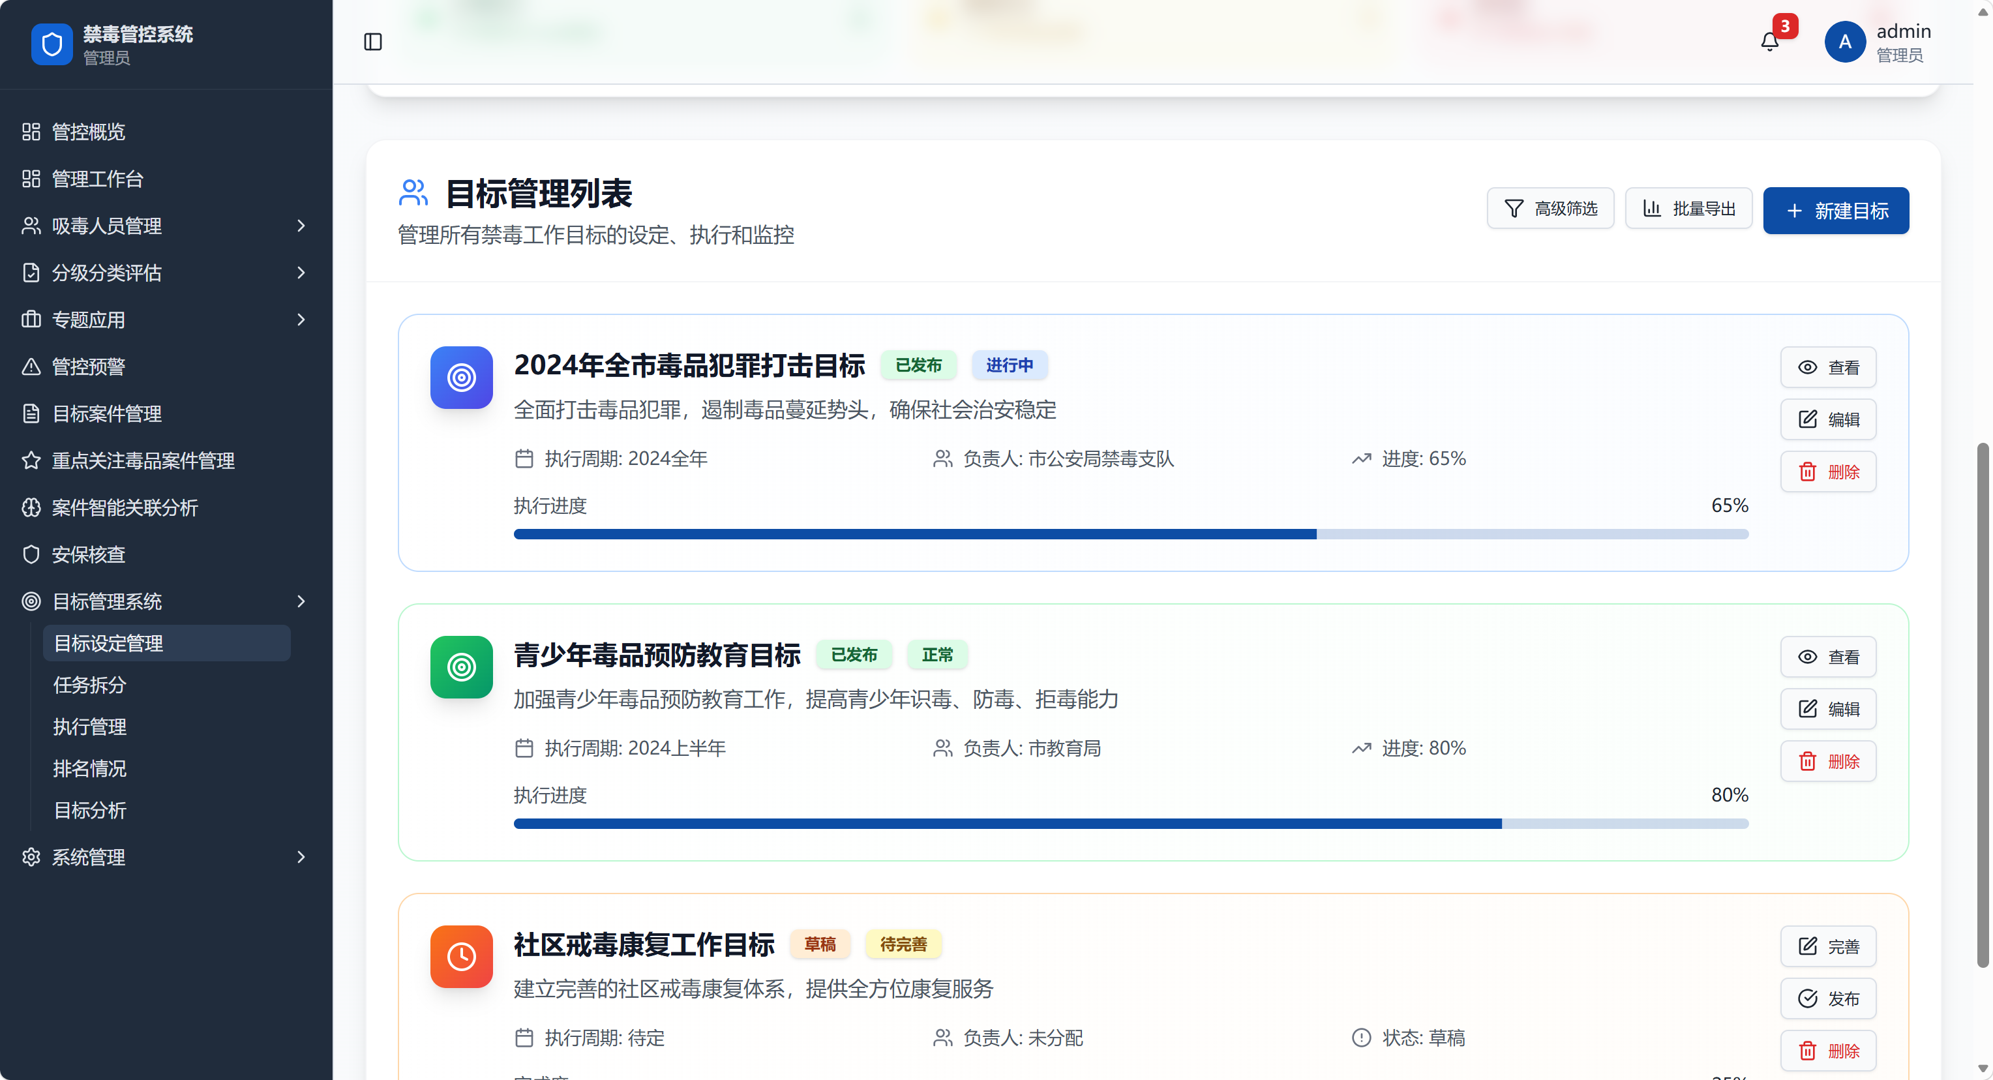Click the admin username text
1993x1080 pixels.
(x=1904, y=31)
